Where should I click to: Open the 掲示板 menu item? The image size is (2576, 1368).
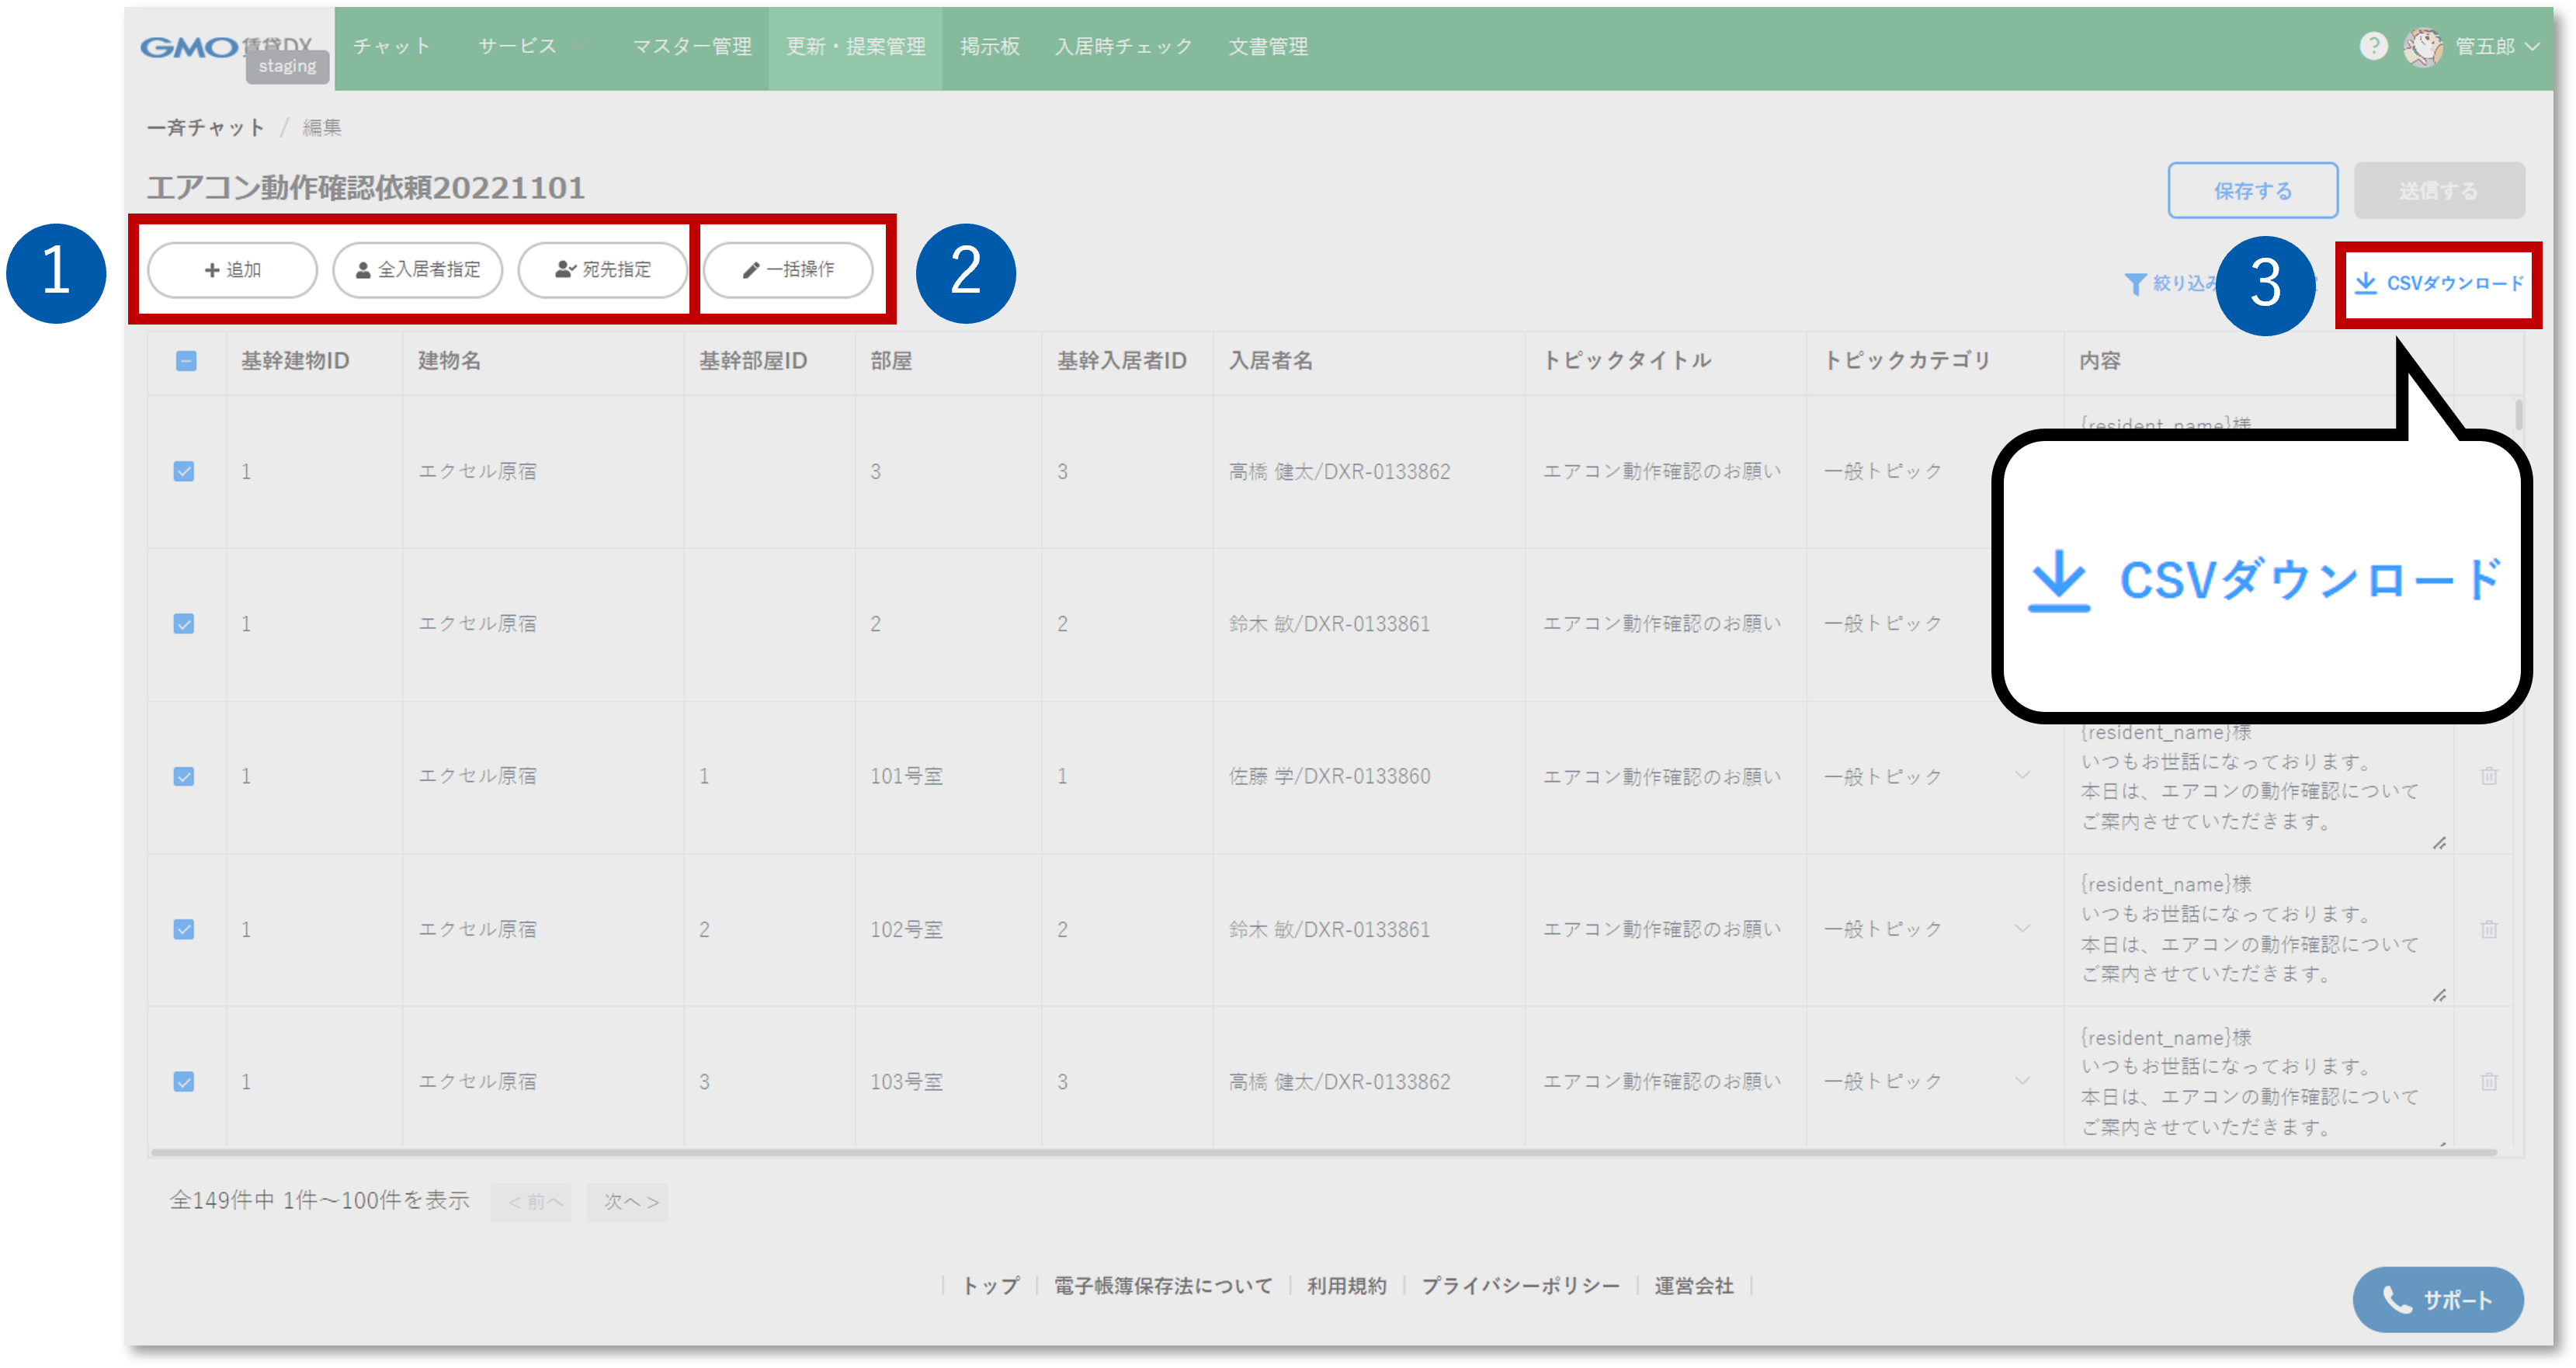click(x=989, y=47)
